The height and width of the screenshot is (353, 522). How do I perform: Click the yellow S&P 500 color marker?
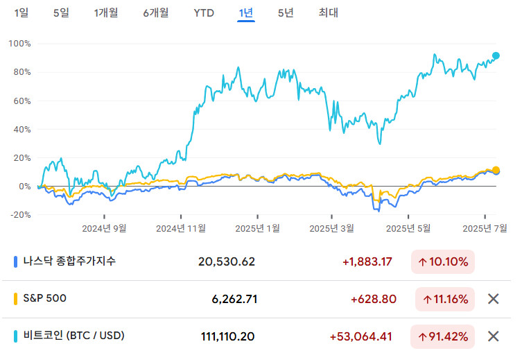[15, 299]
